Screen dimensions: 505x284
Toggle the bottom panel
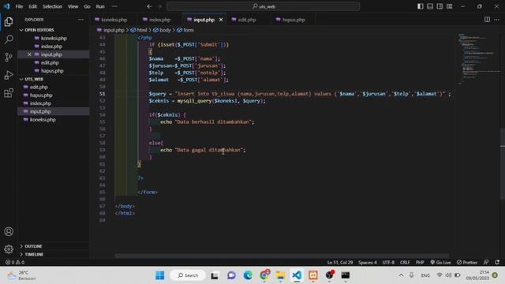point(430,6)
